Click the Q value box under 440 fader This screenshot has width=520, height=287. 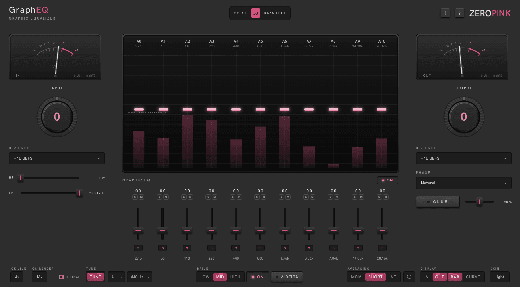[x=236, y=248]
